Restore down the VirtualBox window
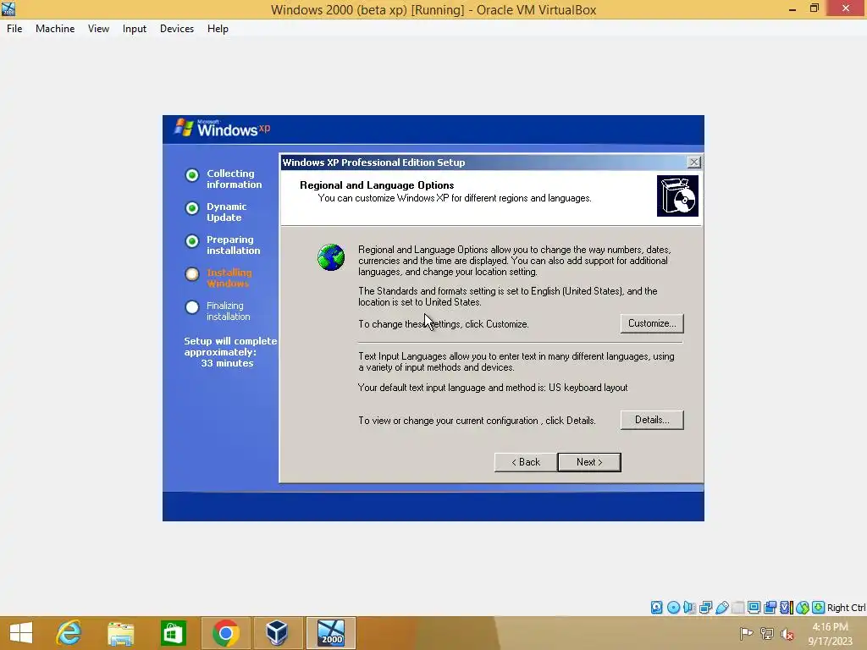The width and height of the screenshot is (867, 650). click(x=815, y=8)
